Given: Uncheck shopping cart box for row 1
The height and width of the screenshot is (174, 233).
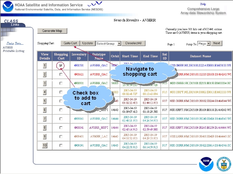Looking at the screenshot, I should (61, 65).
